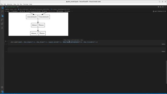The image size is (167, 94).
Task: Click plot_model function name in code cell
Action: coord(14,42)
